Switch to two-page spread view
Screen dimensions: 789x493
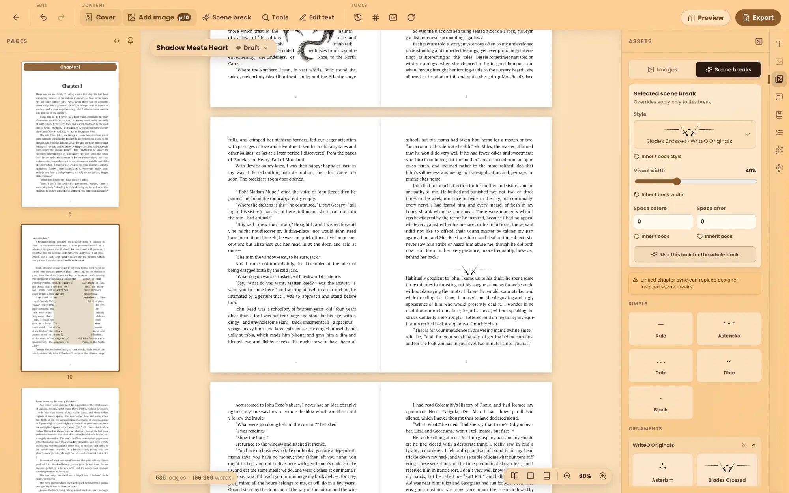(x=514, y=476)
